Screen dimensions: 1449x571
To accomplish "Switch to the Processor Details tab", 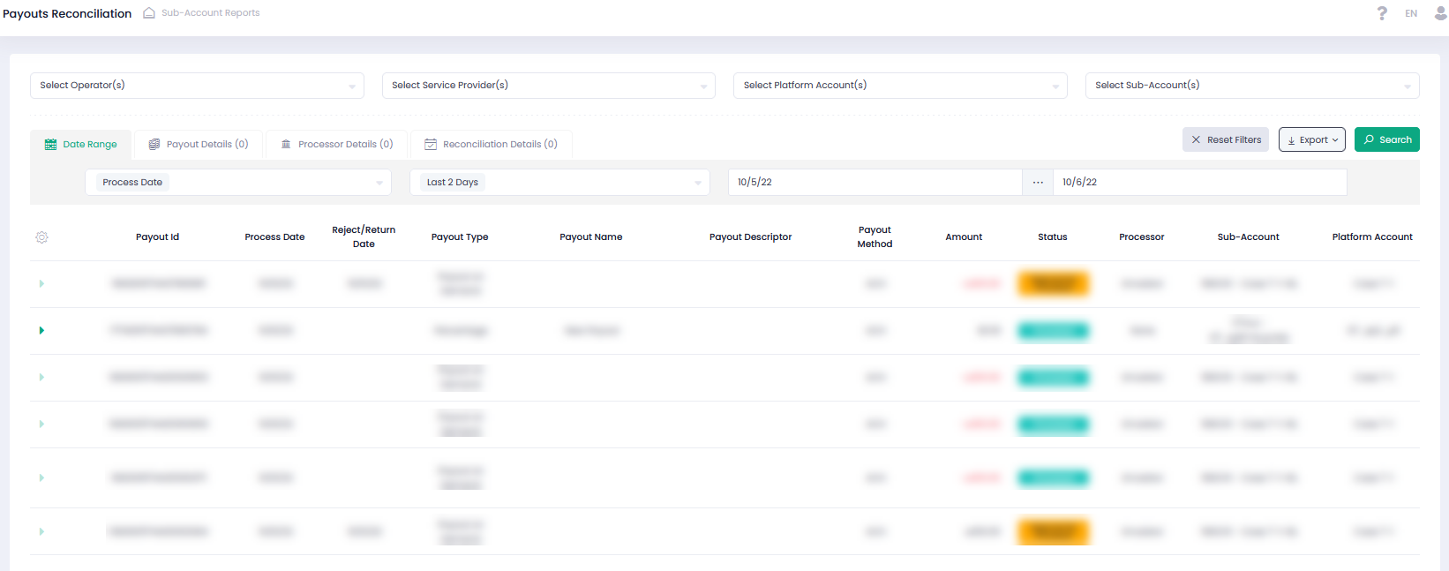I will tap(337, 145).
